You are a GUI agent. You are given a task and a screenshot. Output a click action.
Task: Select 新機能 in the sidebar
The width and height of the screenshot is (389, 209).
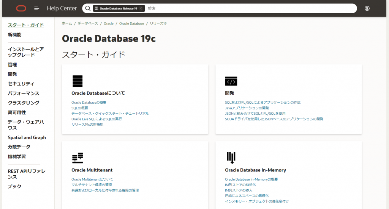[x=14, y=35]
